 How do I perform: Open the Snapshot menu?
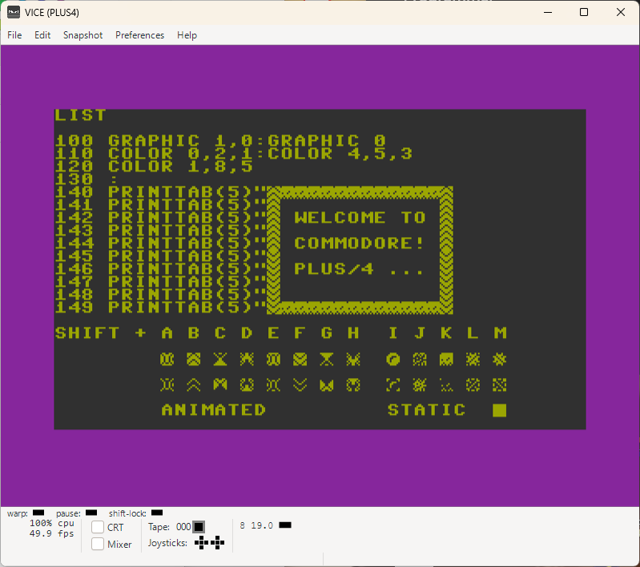[83, 35]
